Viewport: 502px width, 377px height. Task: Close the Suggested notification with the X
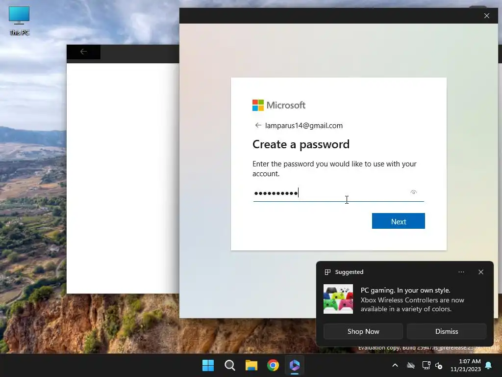[480, 272]
